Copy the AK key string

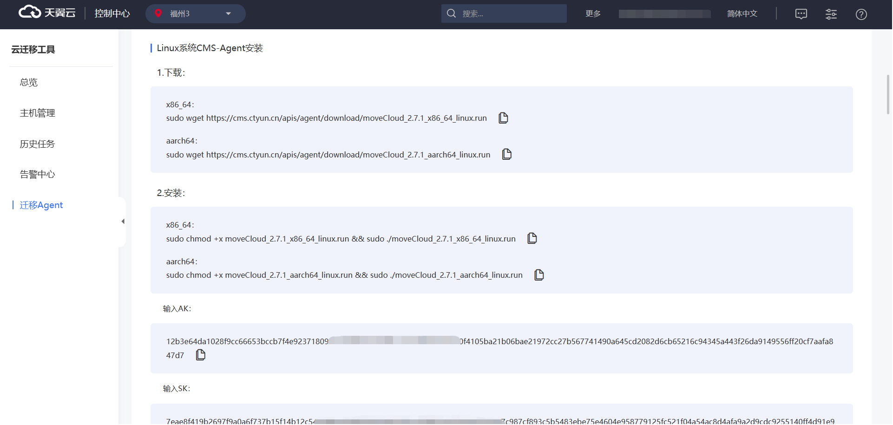click(x=201, y=355)
